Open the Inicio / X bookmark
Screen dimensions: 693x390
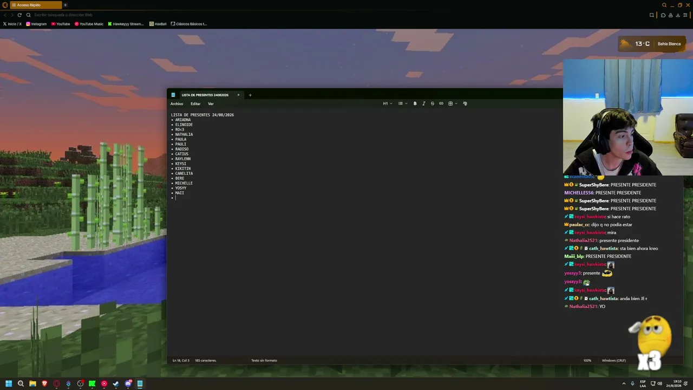(12, 24)
